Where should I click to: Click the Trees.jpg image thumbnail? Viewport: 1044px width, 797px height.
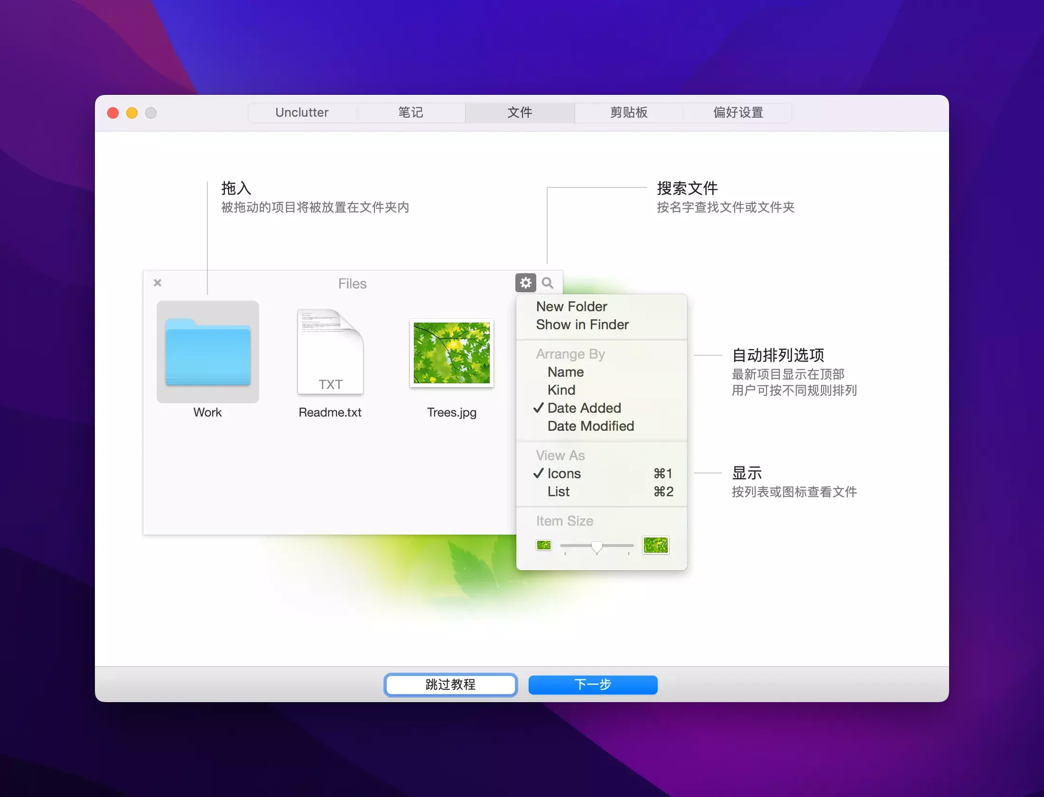(451, 353)
